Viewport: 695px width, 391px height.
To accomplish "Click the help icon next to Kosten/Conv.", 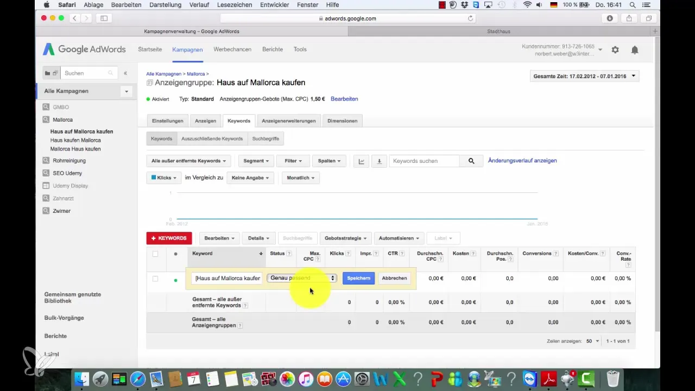I will [x=603, y=254].
